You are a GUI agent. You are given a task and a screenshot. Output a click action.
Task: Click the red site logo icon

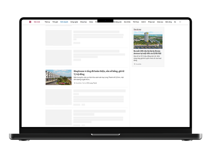tap(30, 22)
